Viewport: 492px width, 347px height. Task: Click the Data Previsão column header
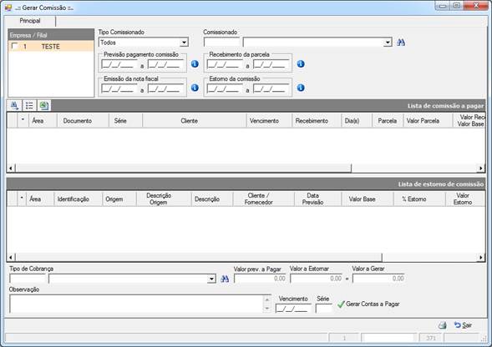(x=318, y=199)
